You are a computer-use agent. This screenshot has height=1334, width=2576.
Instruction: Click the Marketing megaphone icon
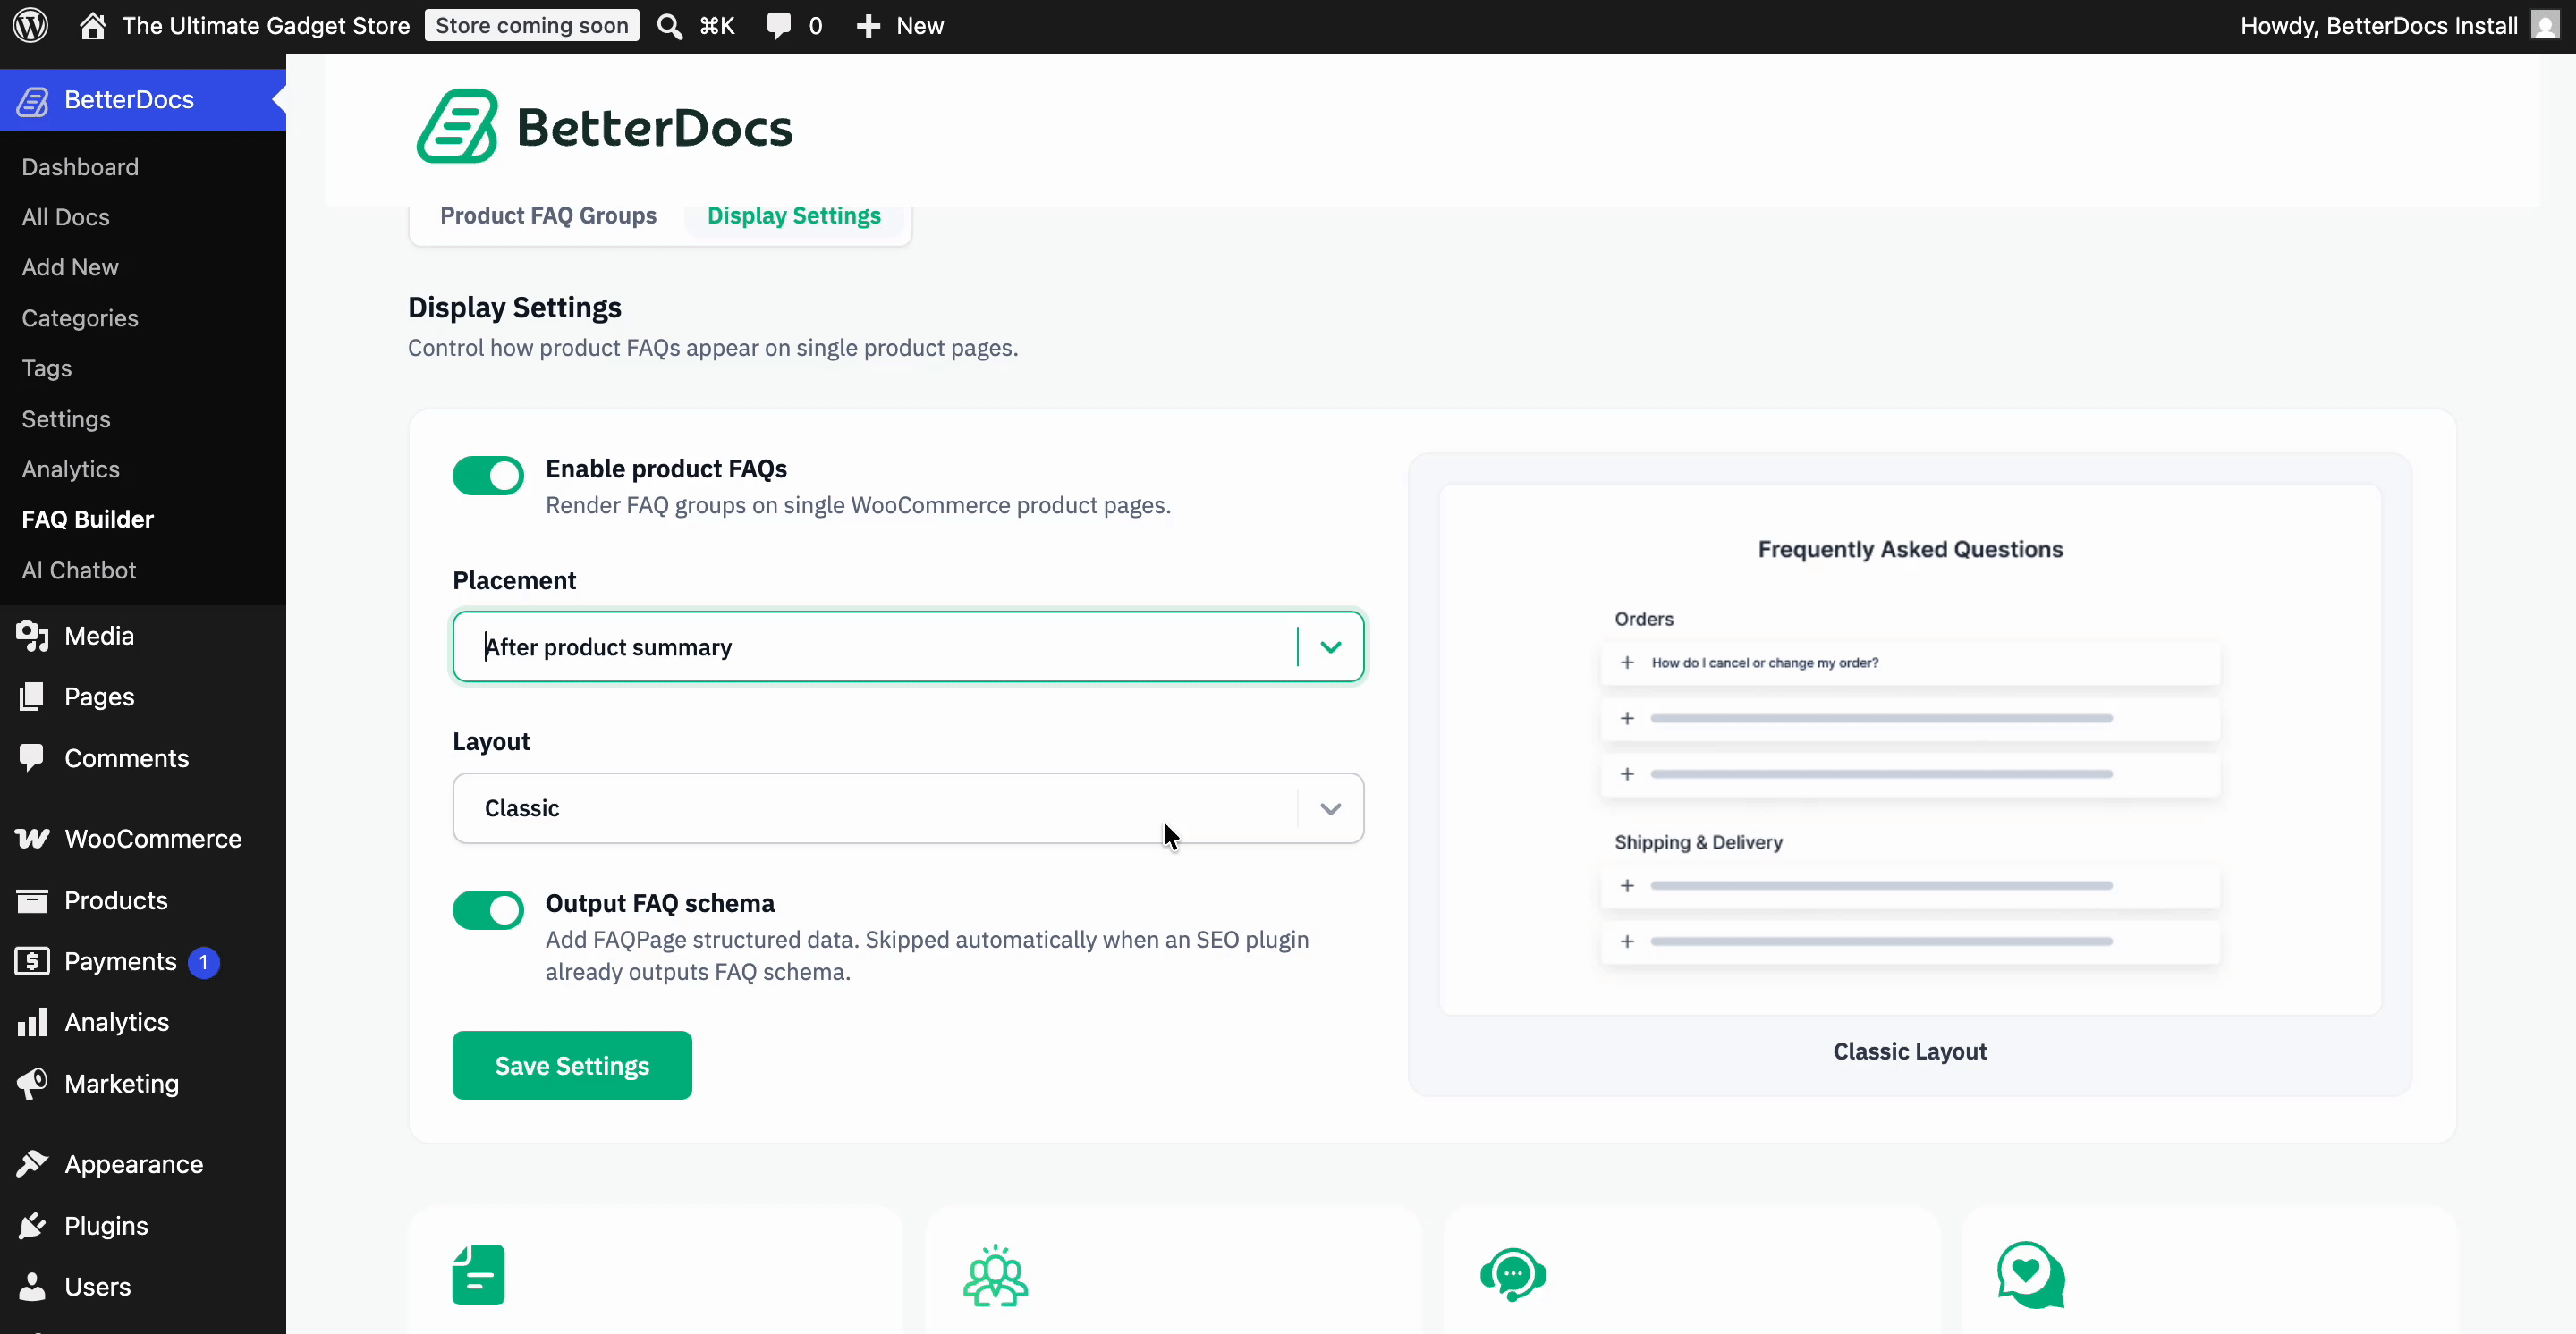32,1083
